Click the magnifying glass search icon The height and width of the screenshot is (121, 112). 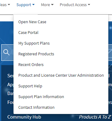(6, 52)
